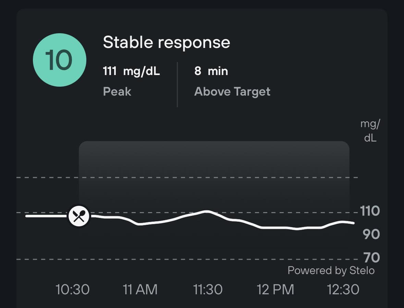Open details via the circular meal logging icon
The height and width of the screenshot is (308, 404).
click(79, 216)
